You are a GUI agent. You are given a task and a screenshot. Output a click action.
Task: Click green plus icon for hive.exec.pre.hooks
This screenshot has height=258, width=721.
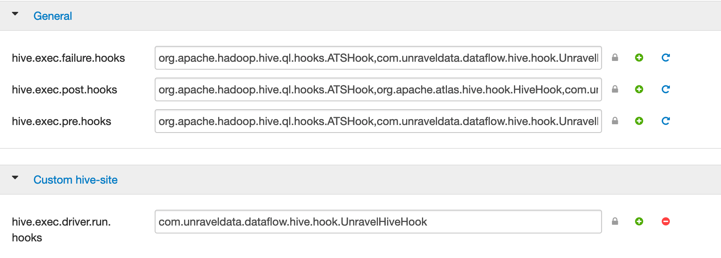pyautogui.click(x=639, y=121)
